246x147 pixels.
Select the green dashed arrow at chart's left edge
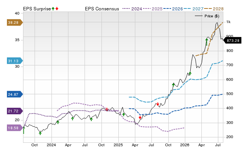click(24, 130)
